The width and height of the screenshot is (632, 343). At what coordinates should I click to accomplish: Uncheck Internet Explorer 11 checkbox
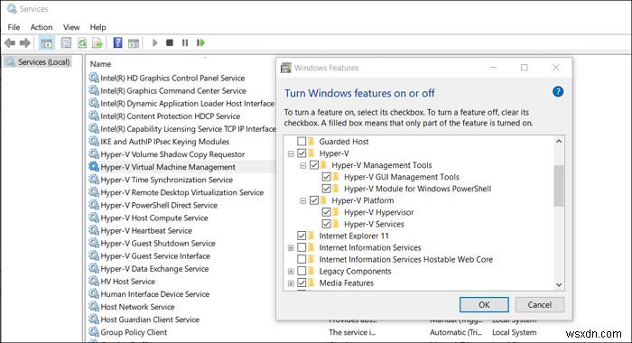click(x=302, y=236)
